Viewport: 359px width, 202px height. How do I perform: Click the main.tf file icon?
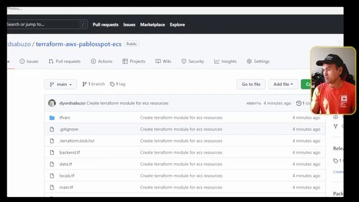point(52,187)
